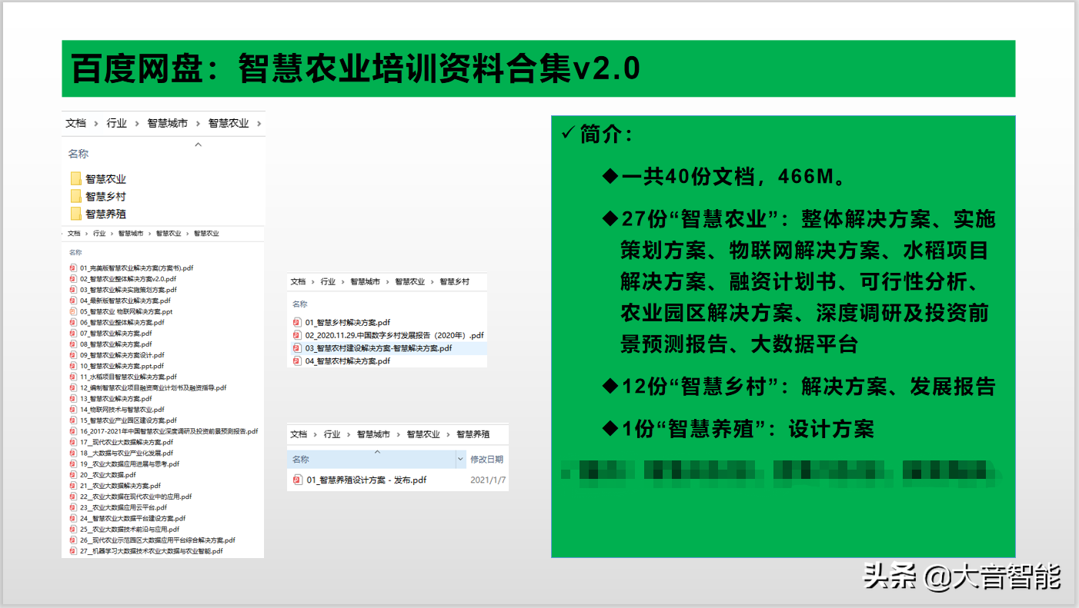Open 06_智慧农业整体解决方案.pdf file
The height and width of the screenshot is (608, 1079).
tap(122, 323)
